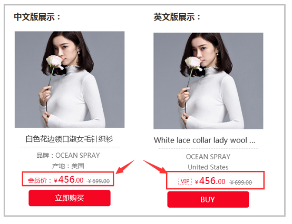The height and width of the screenshot is (224, 292).
Task: Select the English ¥456.00 VIP price
Action: tap(210, 181)
